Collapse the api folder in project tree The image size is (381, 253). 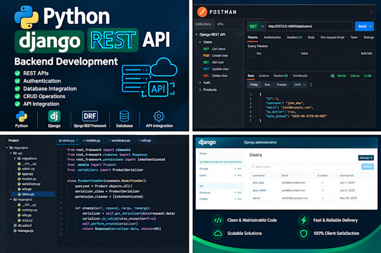tap(11, 153)
